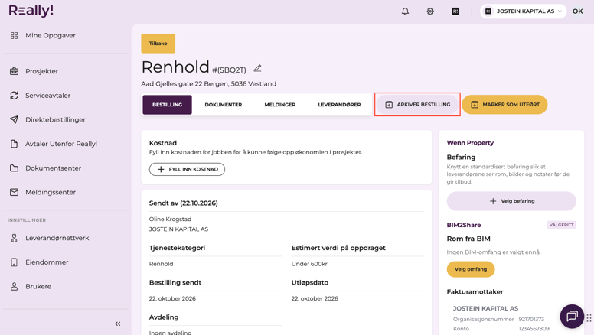594x335 pixels.
Task: Click Avtaler Utenfor Really! document icon
Action: pyautogui.click(x=14, y=144)
